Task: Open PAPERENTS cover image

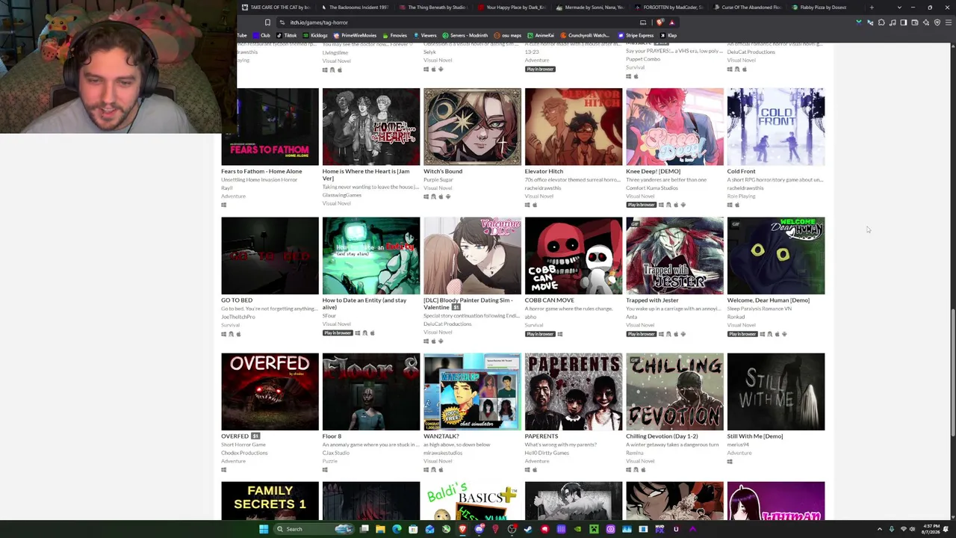Action: pyautogui.click(x=574, y=392)
